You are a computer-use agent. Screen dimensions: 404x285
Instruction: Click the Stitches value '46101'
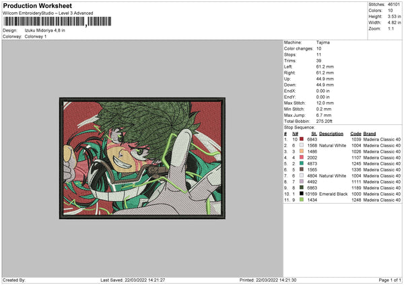click(394, 5)
